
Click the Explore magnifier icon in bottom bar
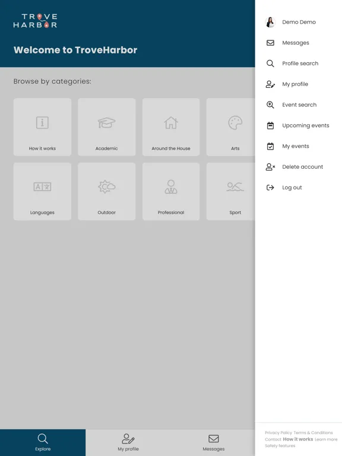coord(43,439)
